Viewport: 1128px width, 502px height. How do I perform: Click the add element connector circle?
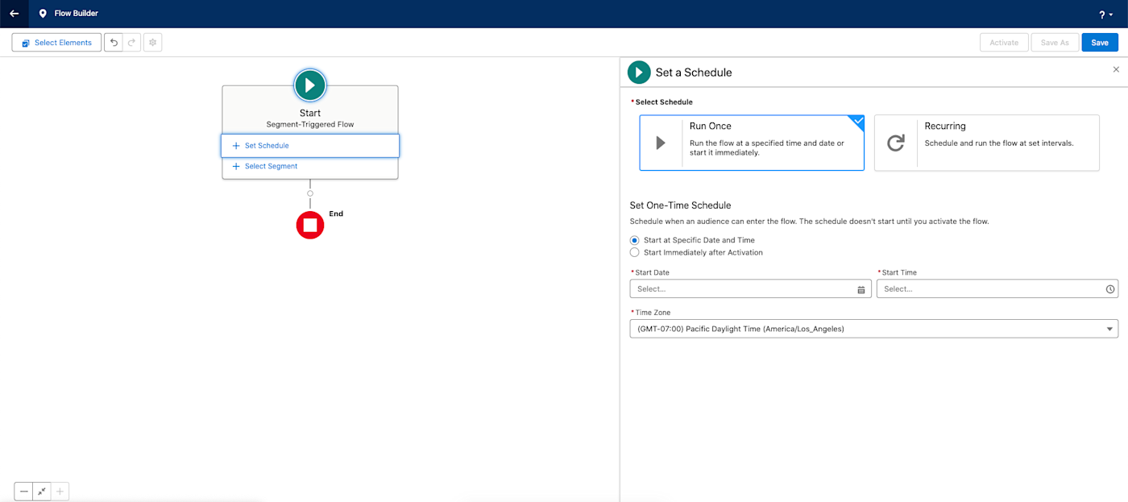(310, 193)
